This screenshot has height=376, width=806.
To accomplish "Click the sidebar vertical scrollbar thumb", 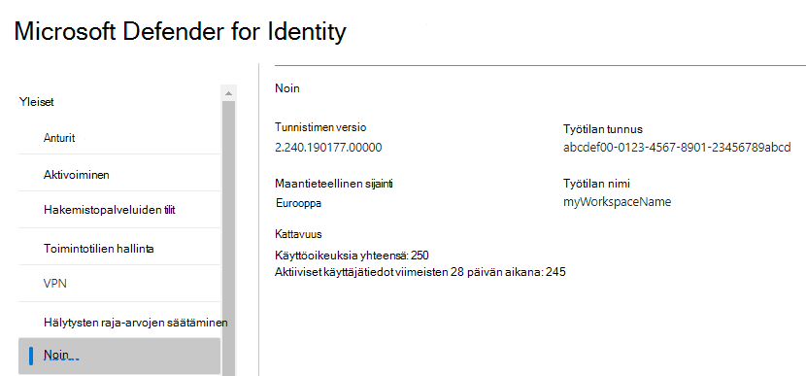I will pyautogui.click(x=228, y=238).
